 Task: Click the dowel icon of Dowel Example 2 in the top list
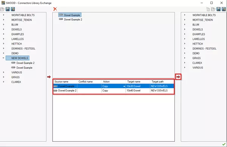61,19
